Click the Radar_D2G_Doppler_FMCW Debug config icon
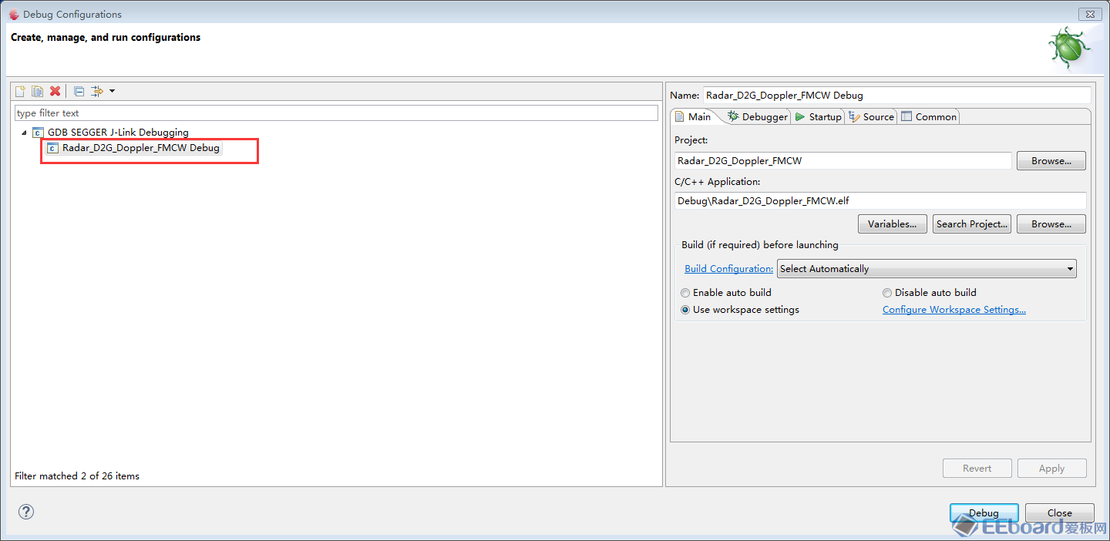Viewport: 1110px width, 541px height. [x=52, y=148]
